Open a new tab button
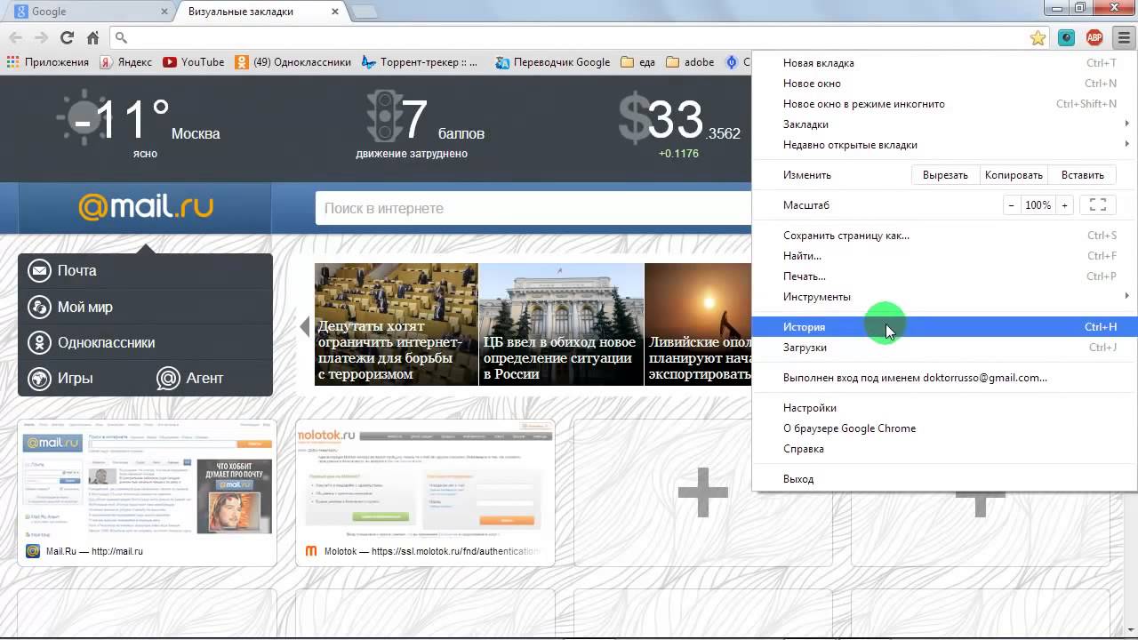1138x640 pixels. [x=364, y=12]
